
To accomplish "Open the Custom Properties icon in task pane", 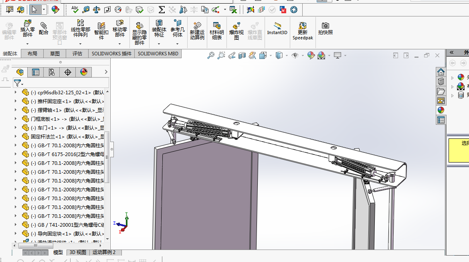I will [x=441, y=120].
